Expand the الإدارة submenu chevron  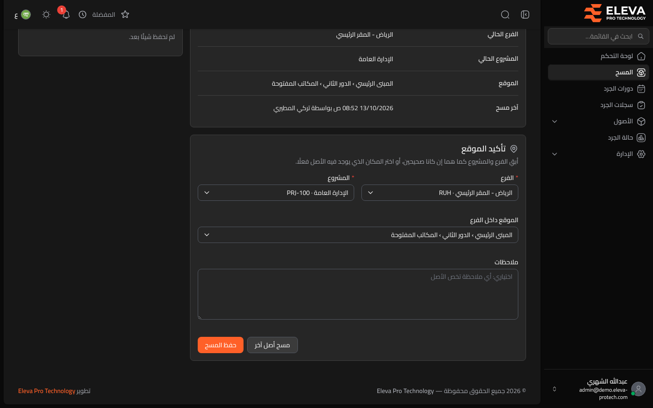tap(555, 154)
